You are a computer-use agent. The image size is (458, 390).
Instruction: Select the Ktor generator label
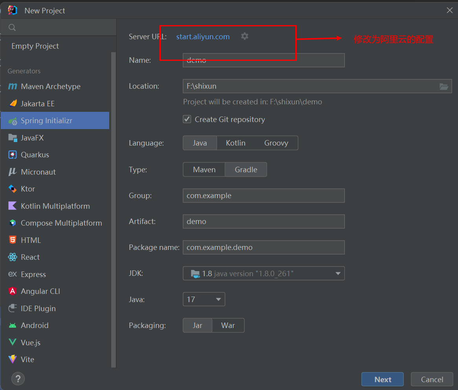click(x=28, y=189)
